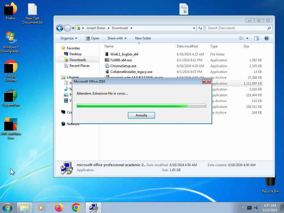Open Explorer Help question mark icon

(x=267, y=38)
